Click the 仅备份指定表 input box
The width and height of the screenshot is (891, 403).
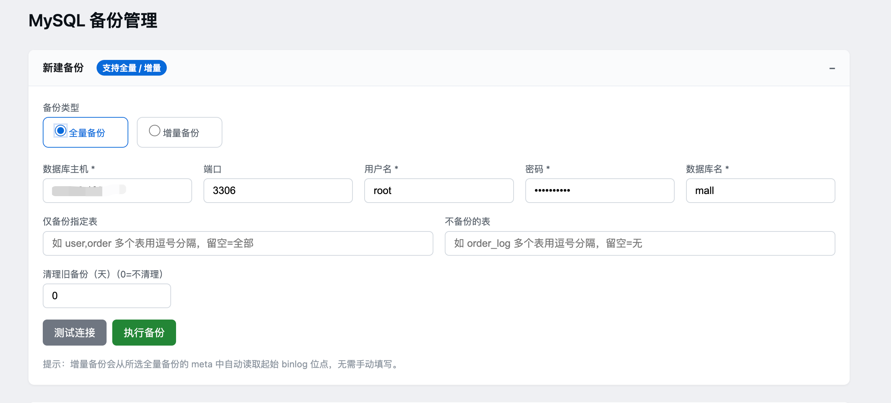coord(238,243)
